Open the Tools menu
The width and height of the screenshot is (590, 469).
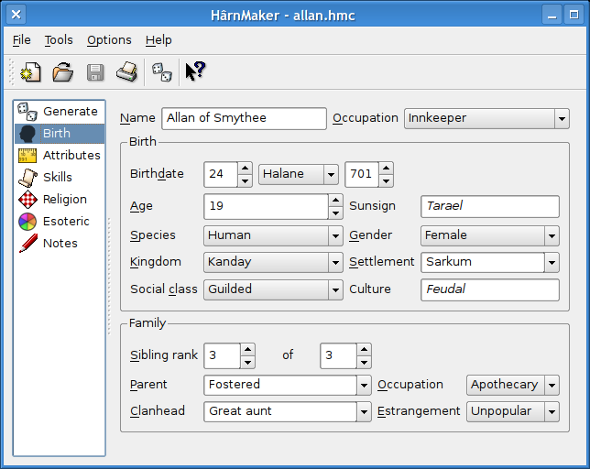pyautogui.click(x=59, y=40)
